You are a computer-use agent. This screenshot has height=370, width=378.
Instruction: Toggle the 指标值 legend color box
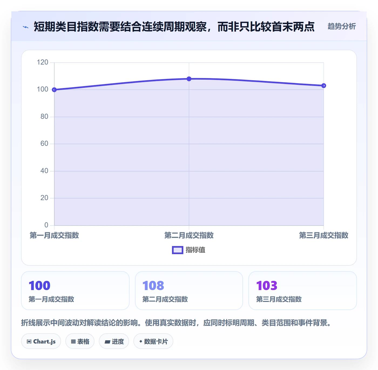(x=178, y=250)
